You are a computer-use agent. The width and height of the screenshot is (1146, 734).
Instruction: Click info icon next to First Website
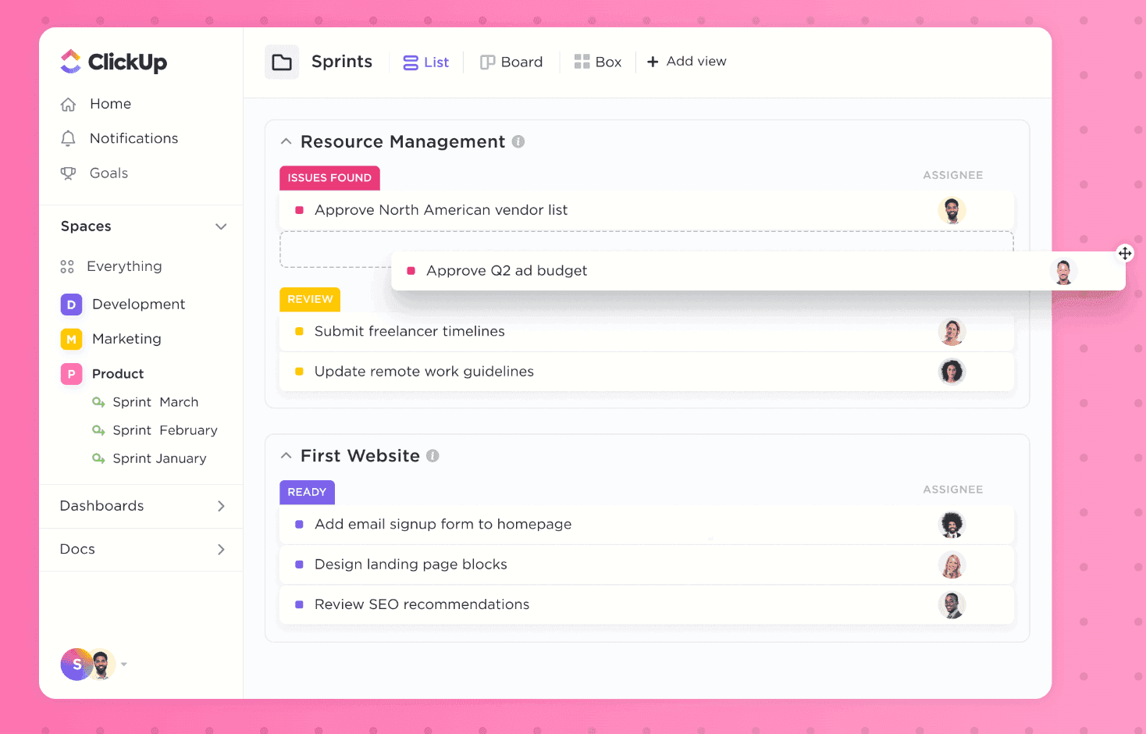[x=432, y=456]
